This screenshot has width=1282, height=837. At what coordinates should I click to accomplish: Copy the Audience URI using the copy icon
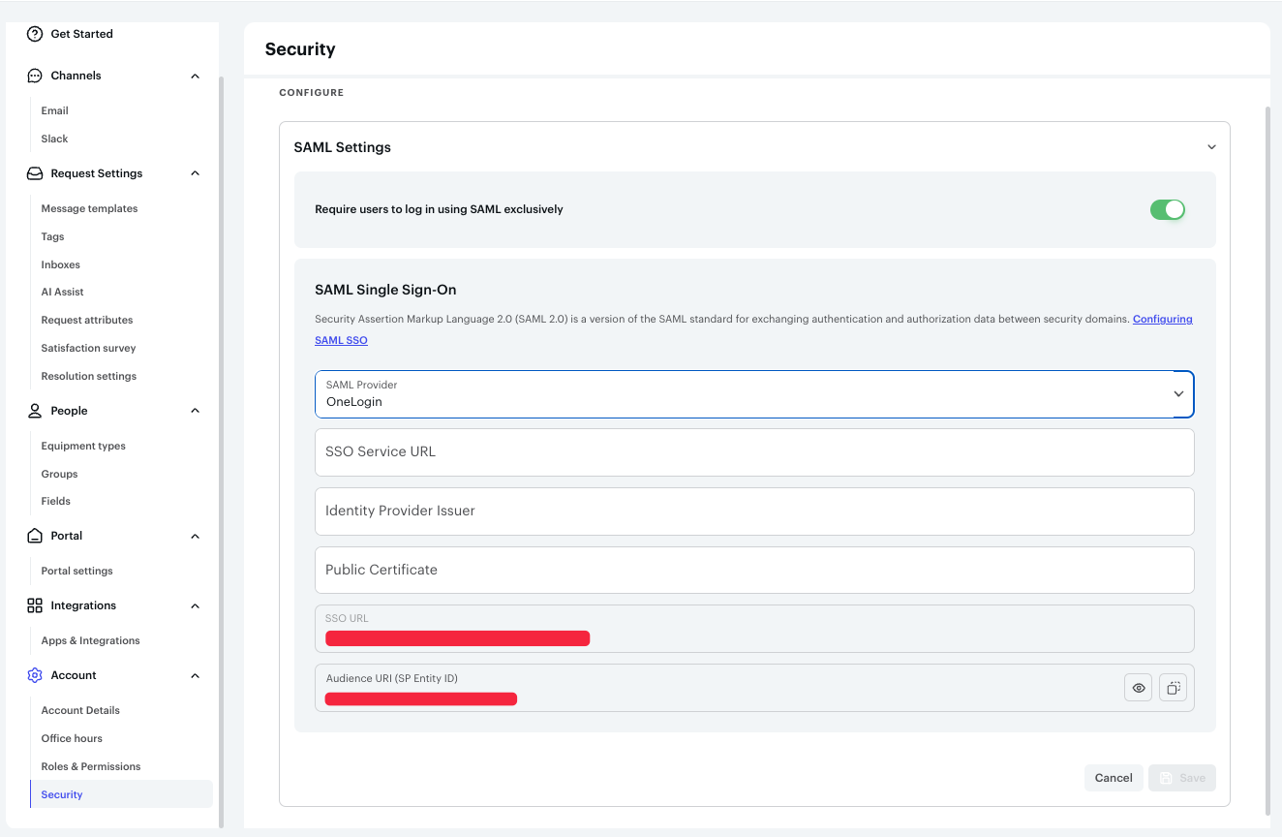tap(1173, 687)
